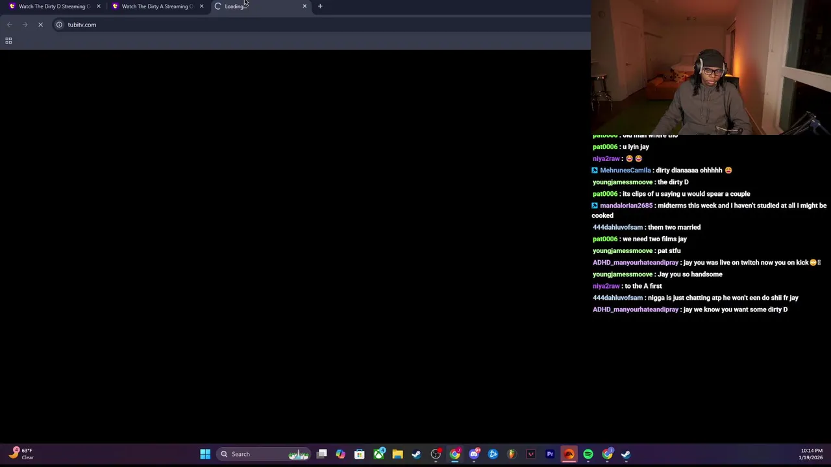Click message 'them two married'

click(x=674, y=228)
